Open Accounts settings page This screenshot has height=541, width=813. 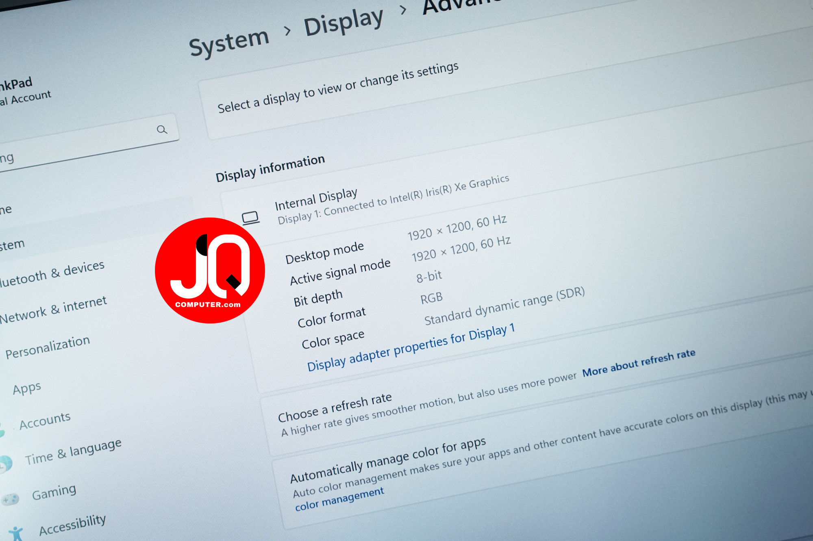click(x=45, y=420)
